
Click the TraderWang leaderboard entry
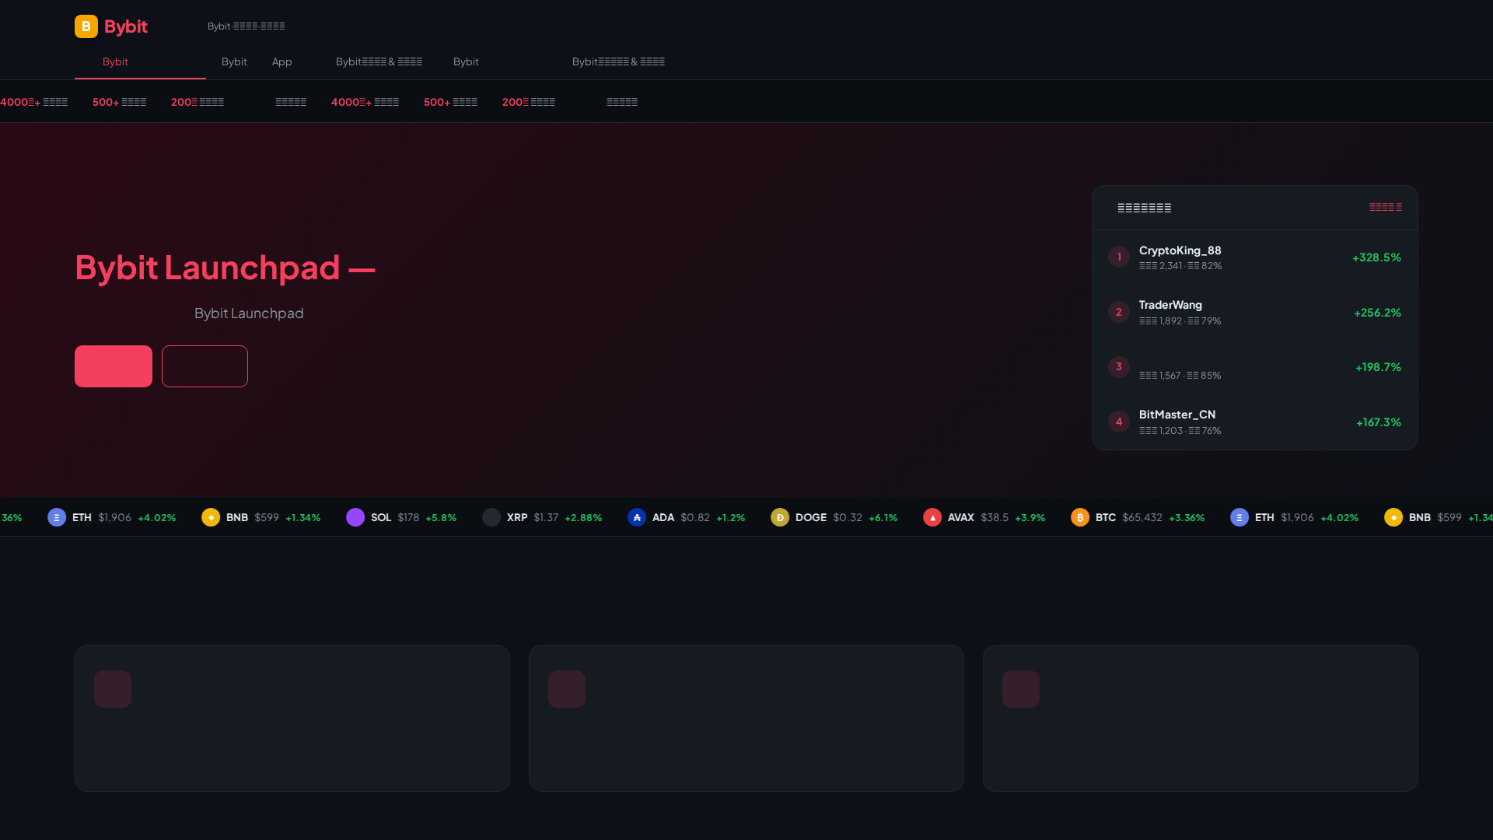tap(1253, 312)
